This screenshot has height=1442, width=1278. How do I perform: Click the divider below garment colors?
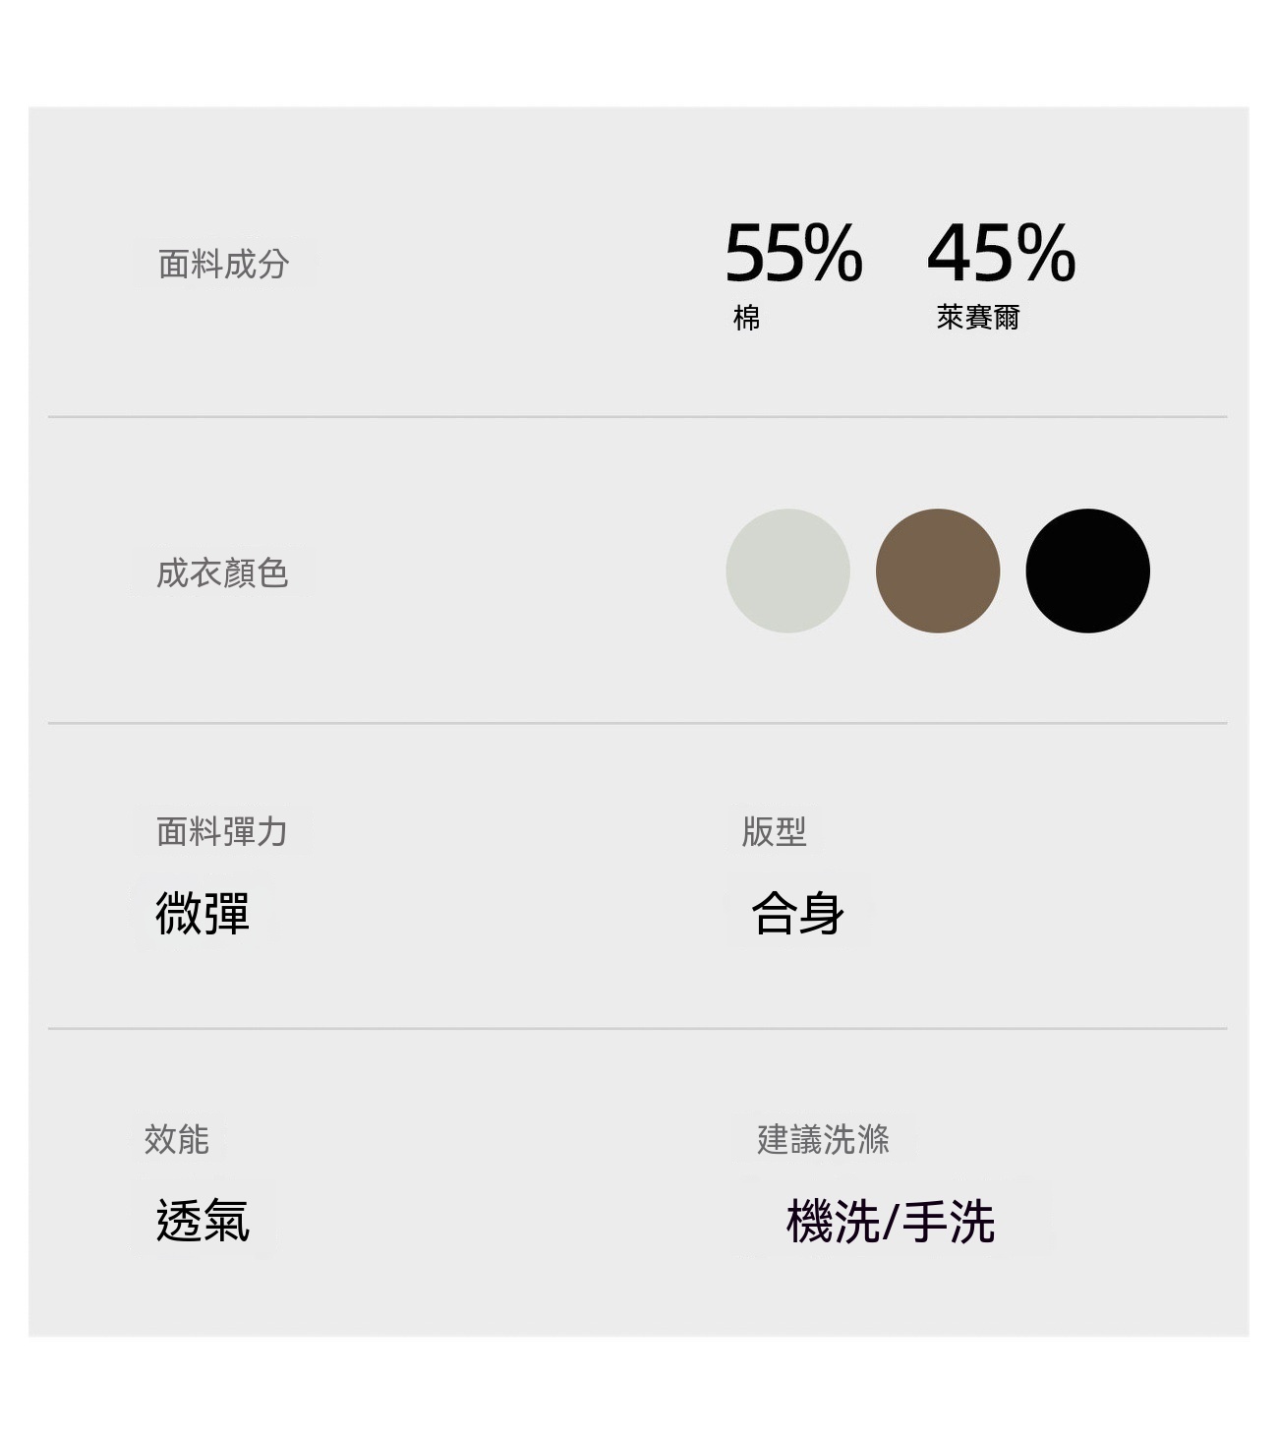point(637,723)
